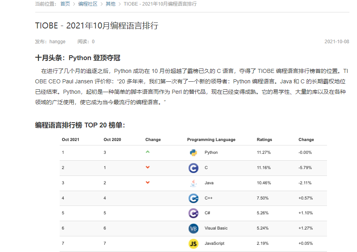Image resolution: width=357 pixels, height=252 pixels.
Task: Click the JavaScript name cell
Action: [215, 243]
